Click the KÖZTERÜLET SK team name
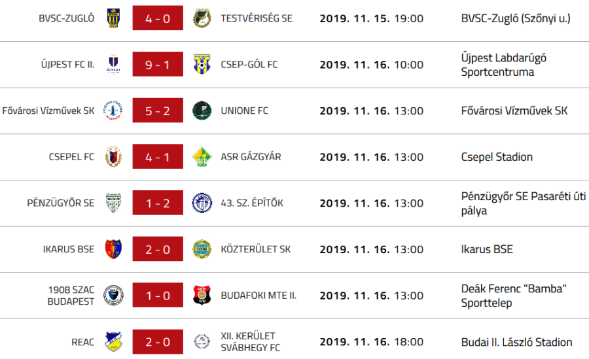The width and height of the screenshot is (589, 359). click(256, 249)
